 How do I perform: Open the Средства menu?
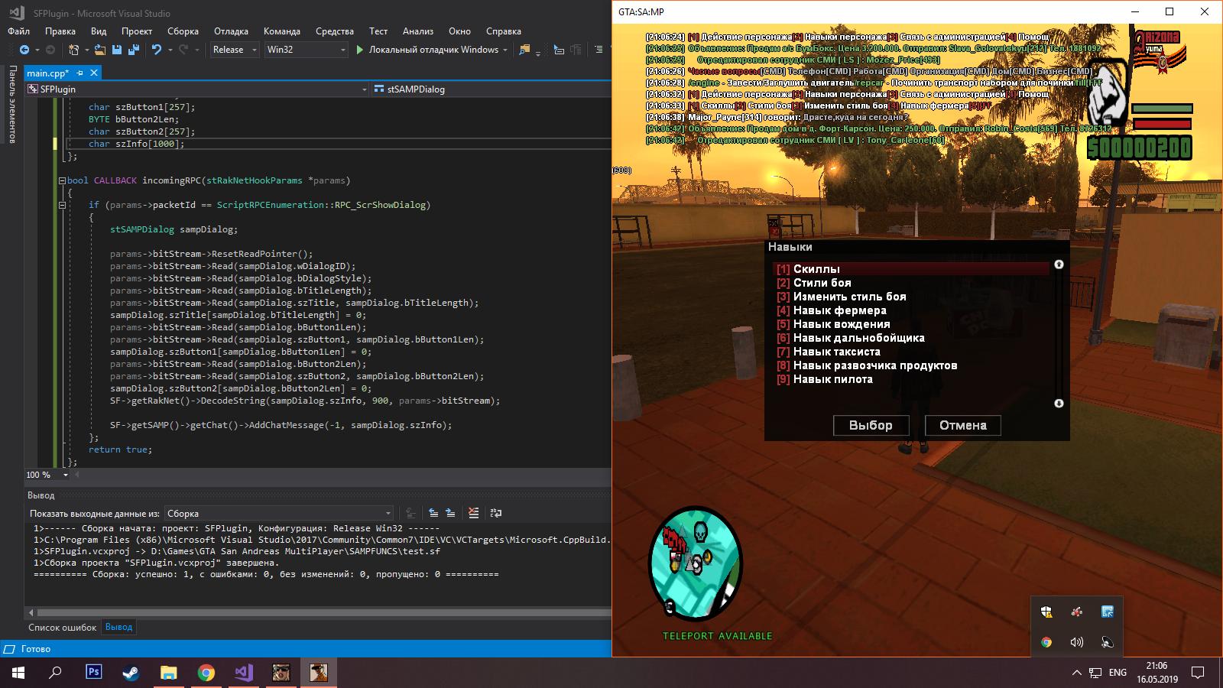pos(334,31)
